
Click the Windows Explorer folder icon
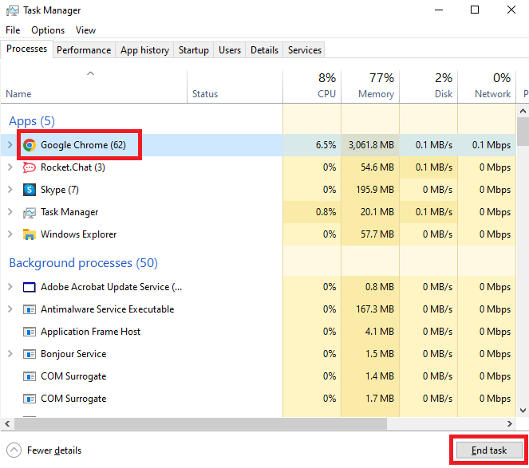[x=30, y=234]
